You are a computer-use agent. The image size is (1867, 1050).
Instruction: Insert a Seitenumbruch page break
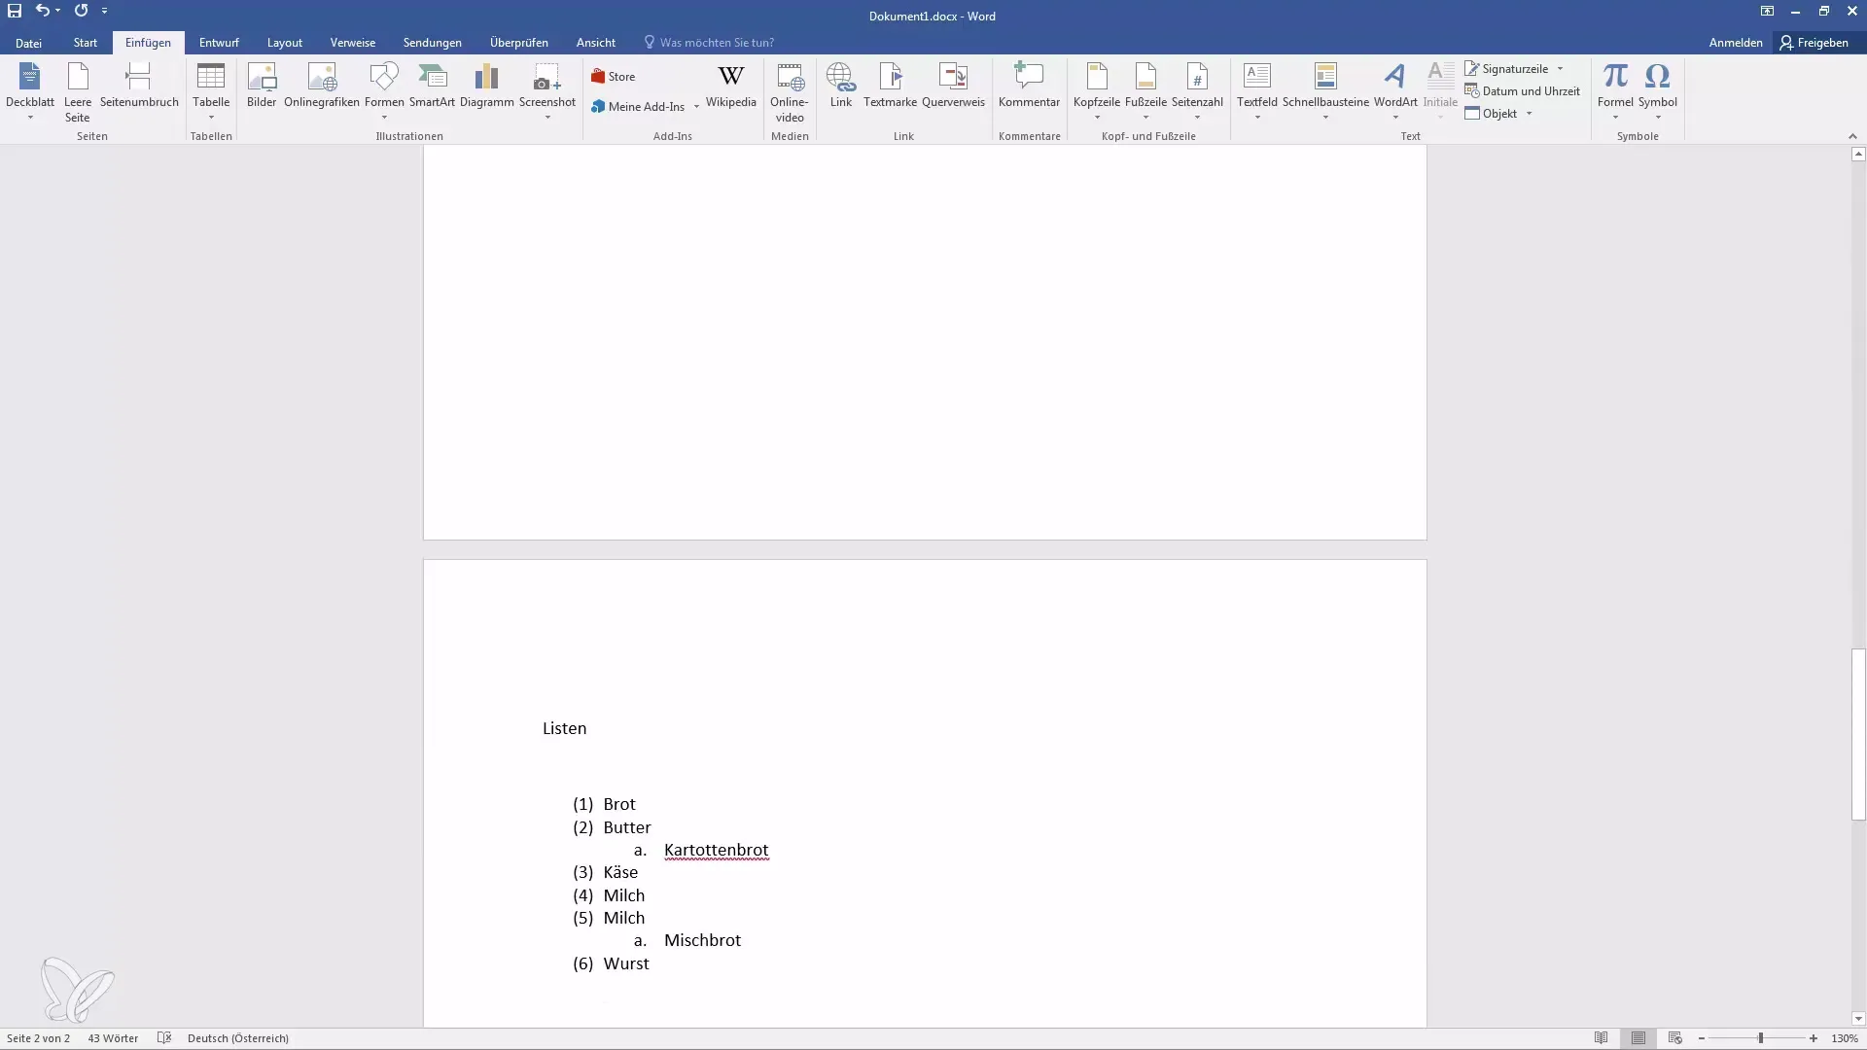point(139,86)
